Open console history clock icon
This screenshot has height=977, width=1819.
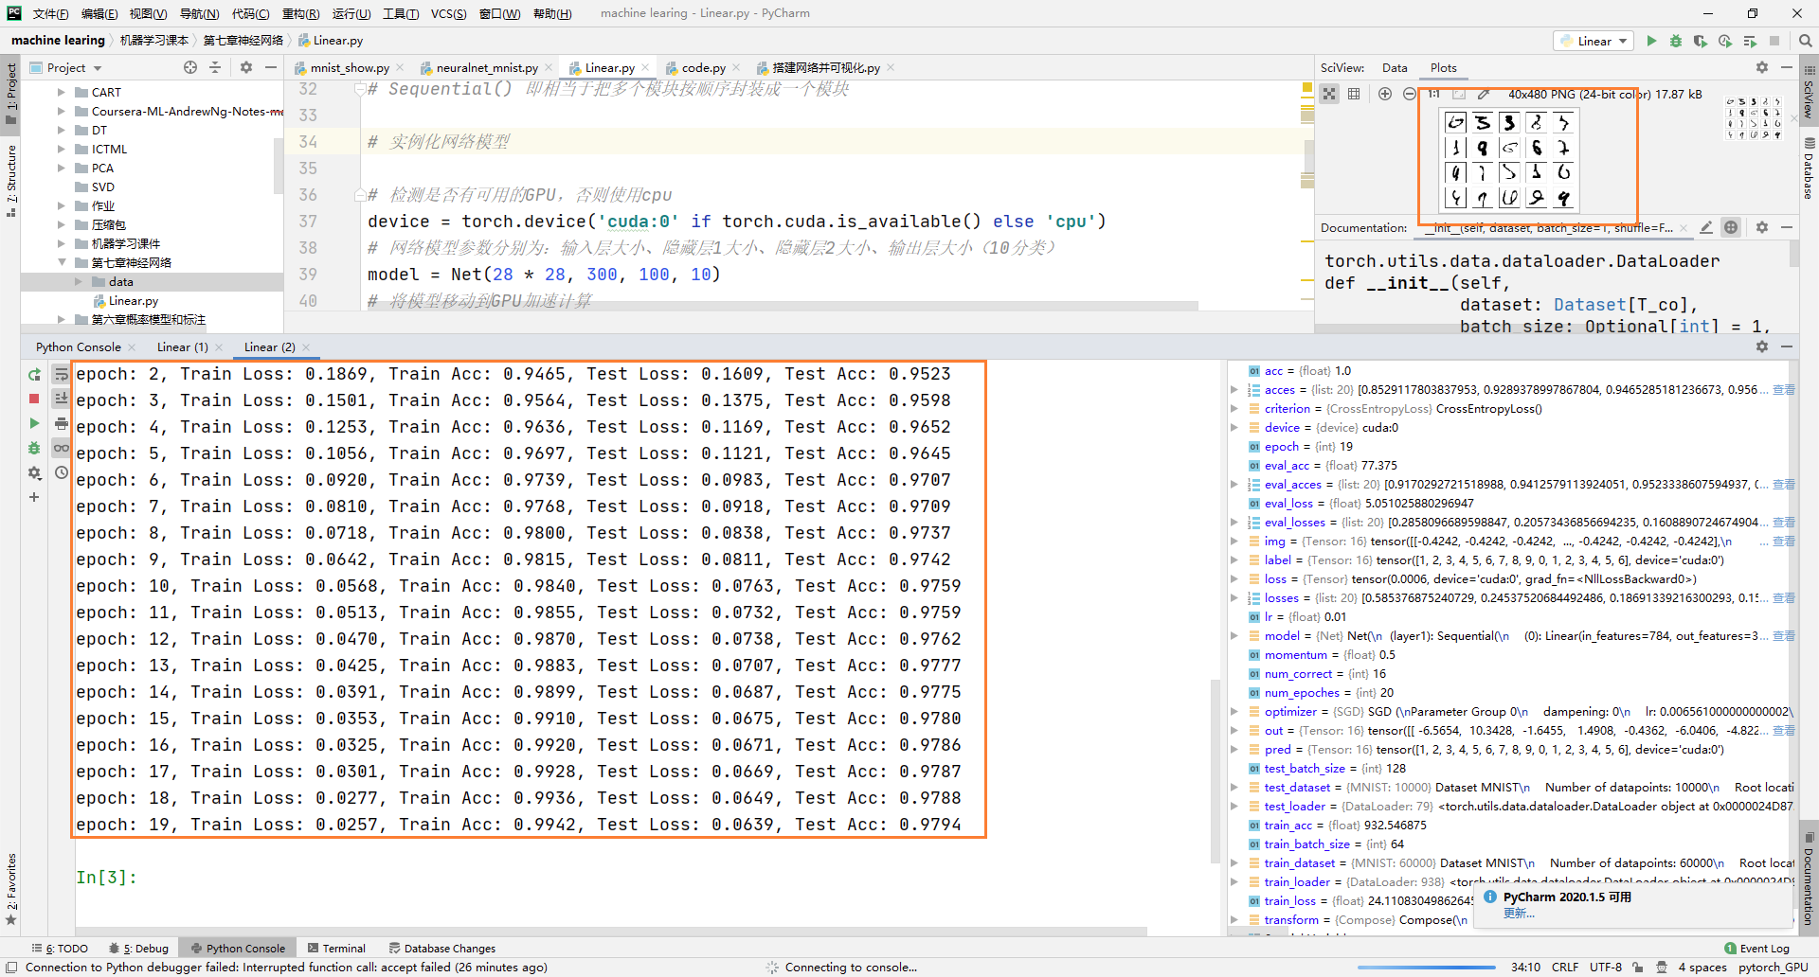[x=62, y=472]
